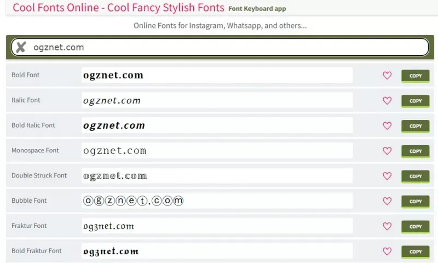The width and height of the screenshot is (438, 263).
Task: Select the Fraktur Font output text
Action: click(x=217, y=226)
